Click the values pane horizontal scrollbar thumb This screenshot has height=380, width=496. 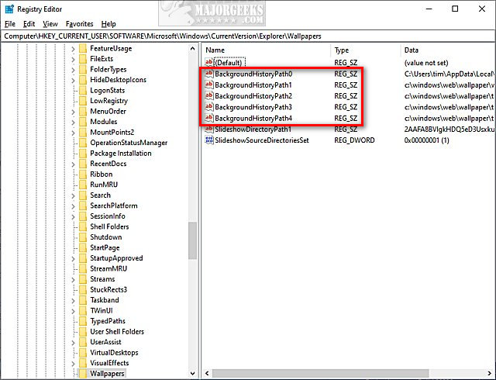tap(320, 373)
